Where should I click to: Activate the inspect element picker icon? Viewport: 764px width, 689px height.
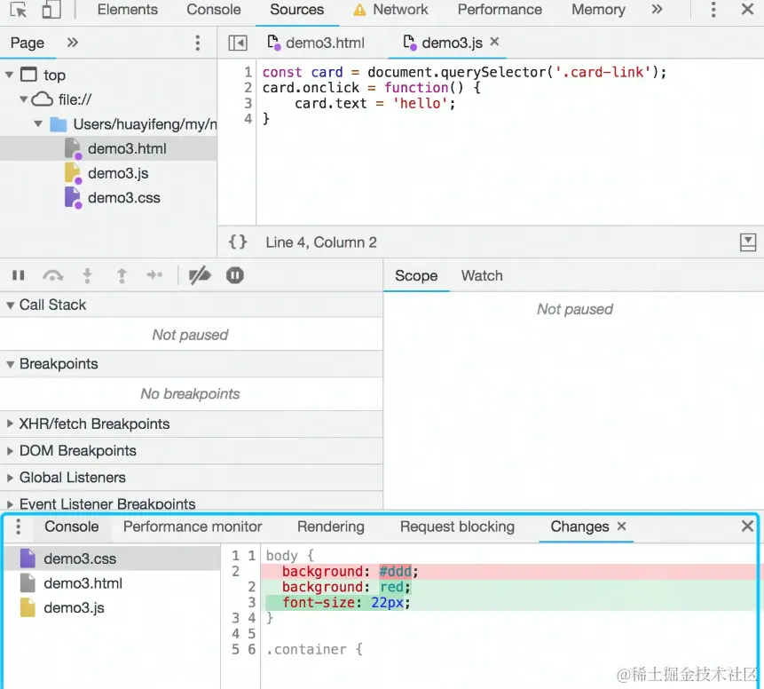(x=19, y=9)
